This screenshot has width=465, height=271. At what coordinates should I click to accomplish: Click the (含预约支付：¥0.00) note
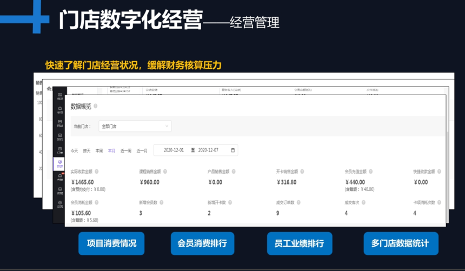(x=88, y=189)
